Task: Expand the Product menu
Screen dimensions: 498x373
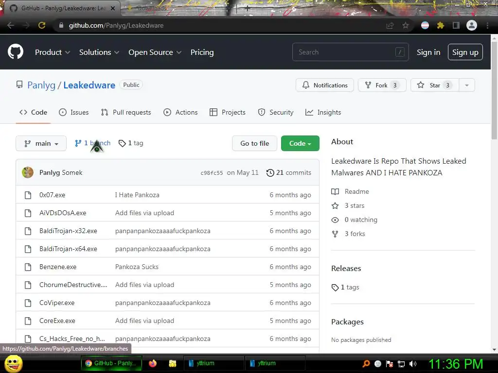Action: point(53,52)
